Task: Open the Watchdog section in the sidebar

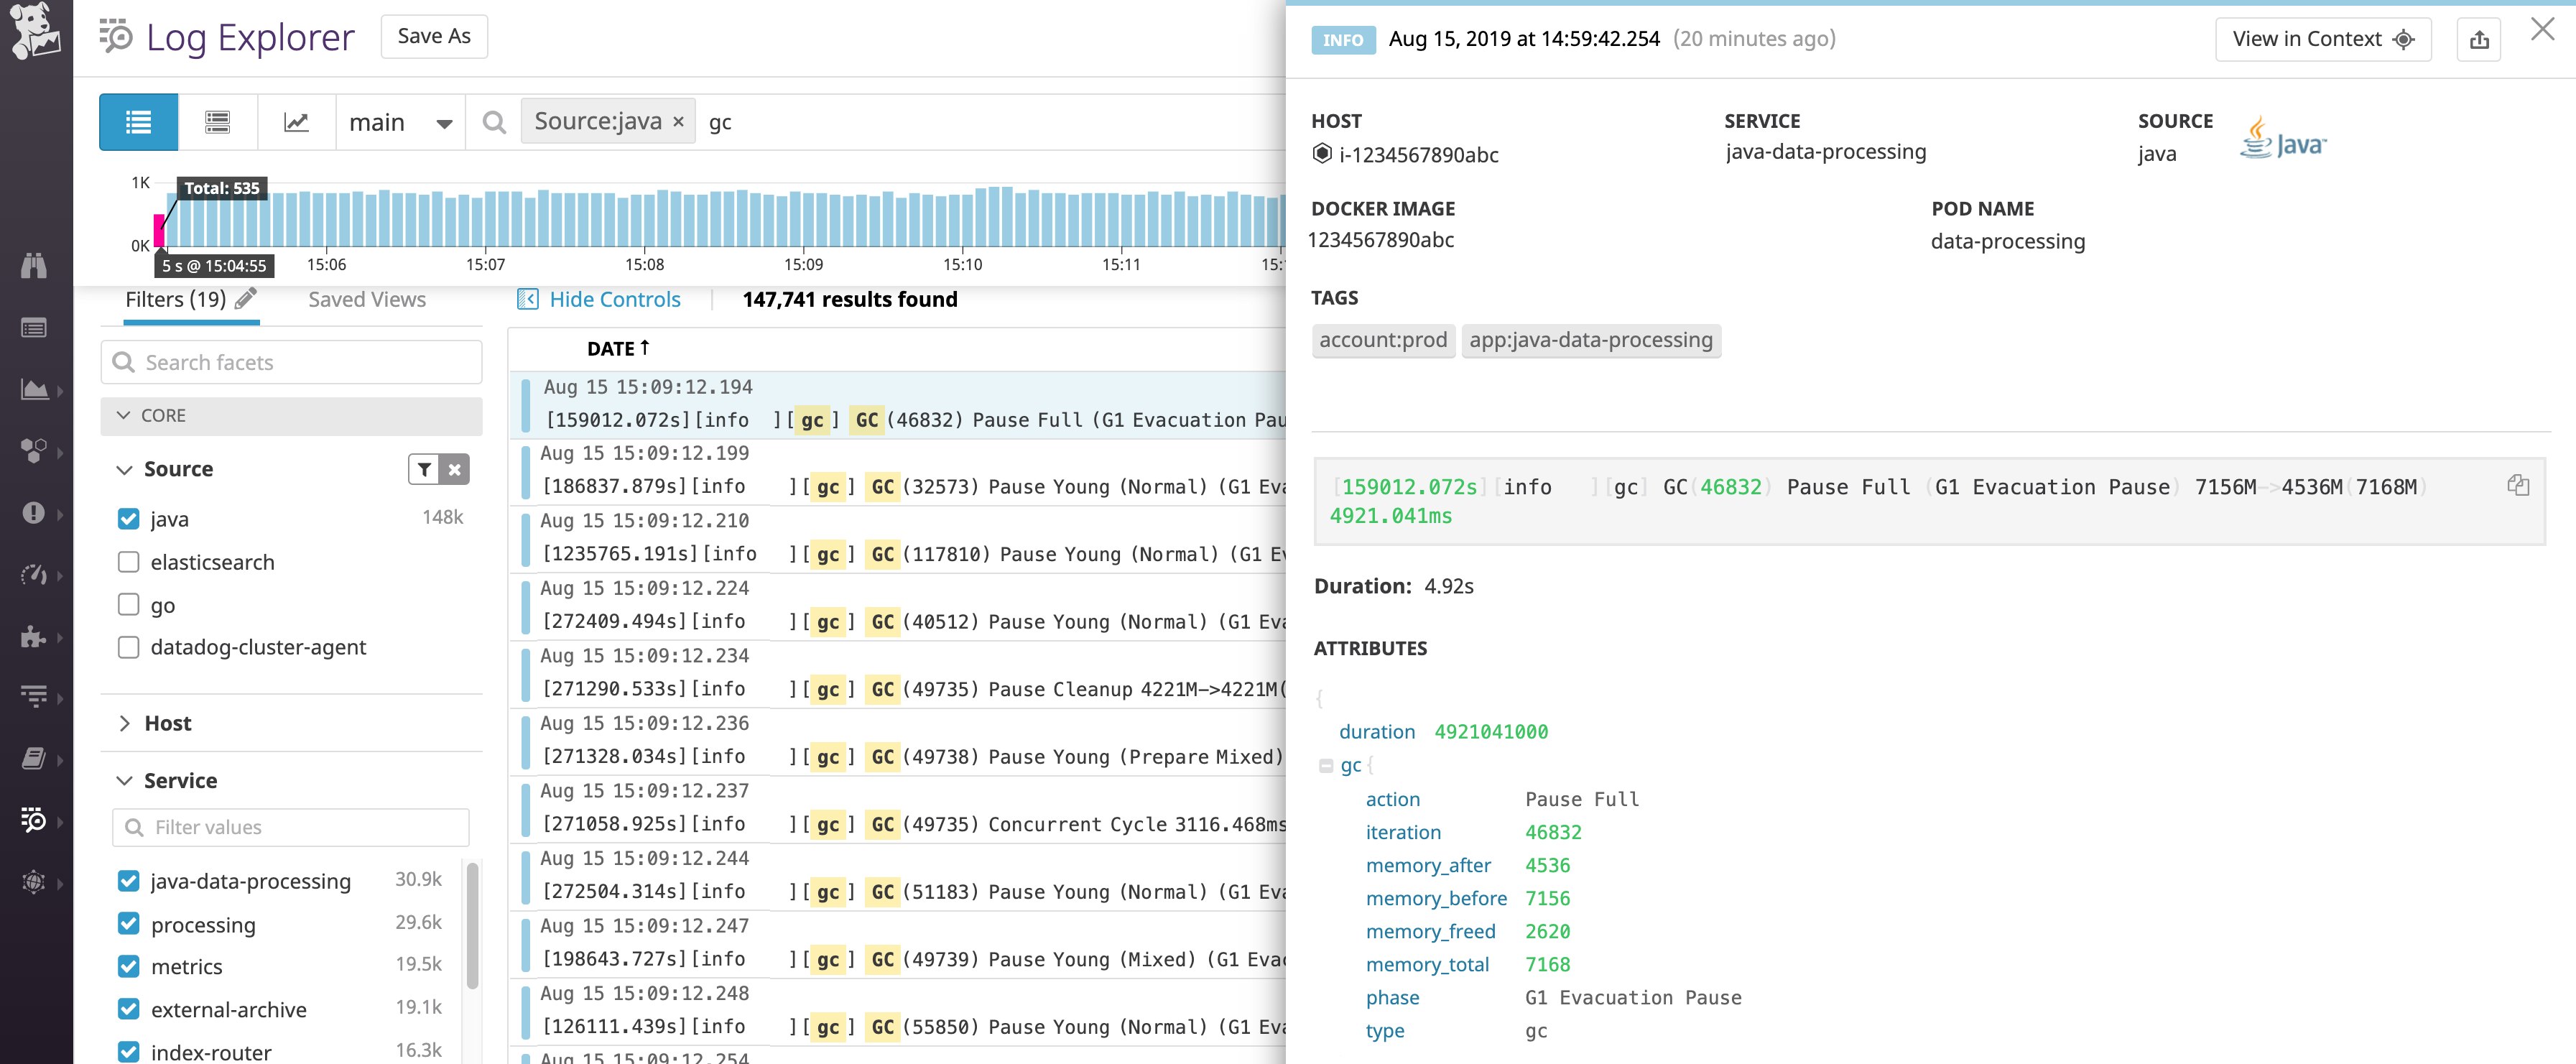Action: point(35,265)
